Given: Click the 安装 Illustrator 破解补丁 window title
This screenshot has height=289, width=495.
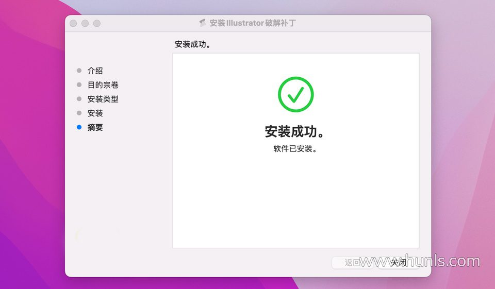Looking at the screenshot, I should [253, 23].
